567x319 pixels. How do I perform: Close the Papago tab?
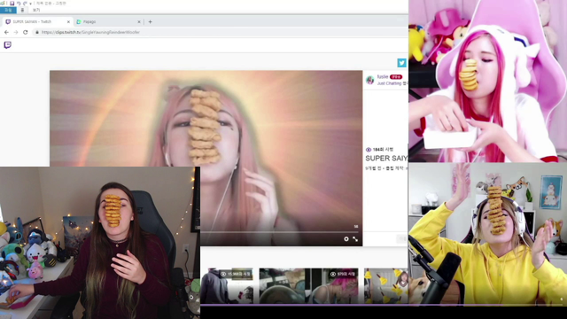[139, 21]
